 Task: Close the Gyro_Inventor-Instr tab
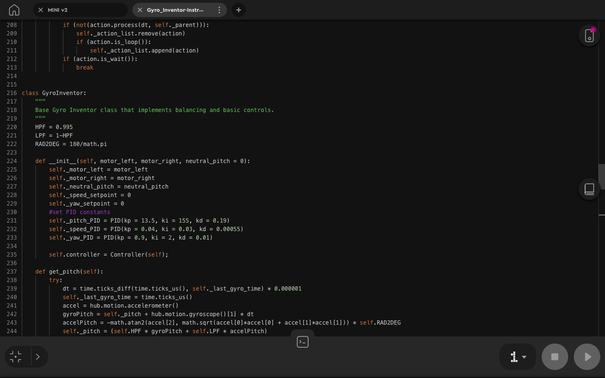click(139, 9)
